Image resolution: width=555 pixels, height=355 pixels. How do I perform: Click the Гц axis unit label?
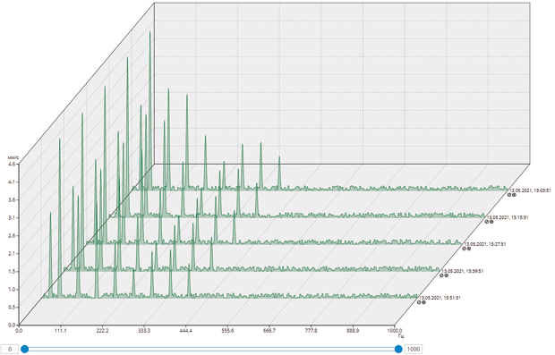click(x=401, y=335)
